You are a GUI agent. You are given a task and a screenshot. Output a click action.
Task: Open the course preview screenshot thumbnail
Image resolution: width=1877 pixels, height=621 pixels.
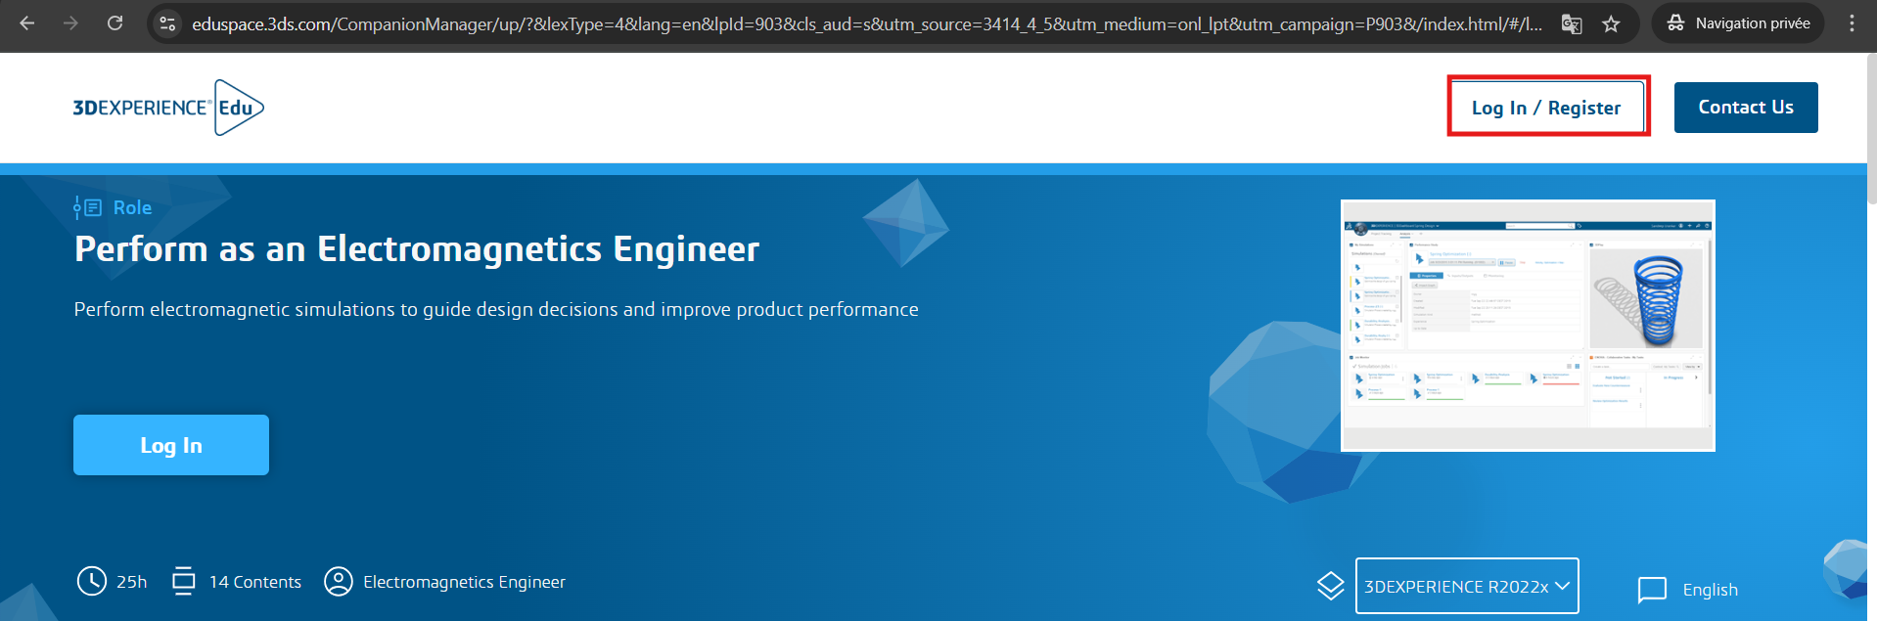pos(1528,326)
